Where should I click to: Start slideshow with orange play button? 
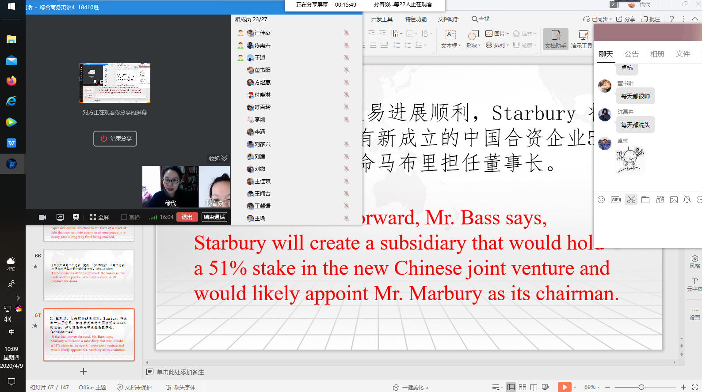[x=565, y=387]
